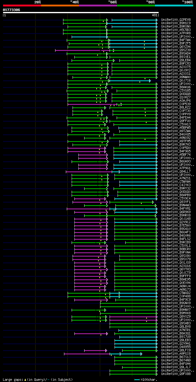Open the UniRef100_B4FVM1 record
The width and height of the screenshot is (196, 382).
[176, 208]
